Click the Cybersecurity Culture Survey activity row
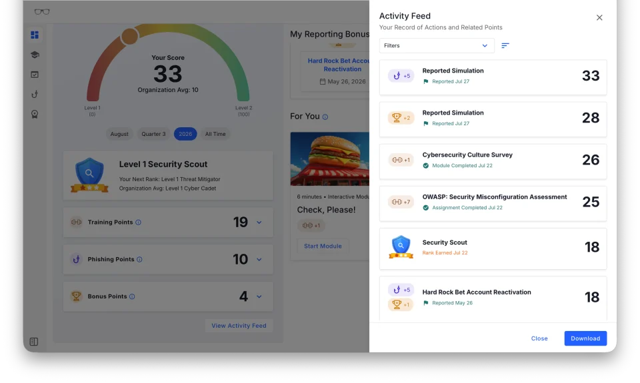The image size is (640, 383). (493, 161)
